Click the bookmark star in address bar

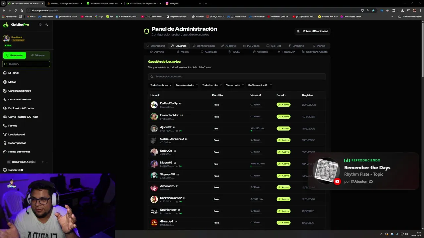pos(373,10)
